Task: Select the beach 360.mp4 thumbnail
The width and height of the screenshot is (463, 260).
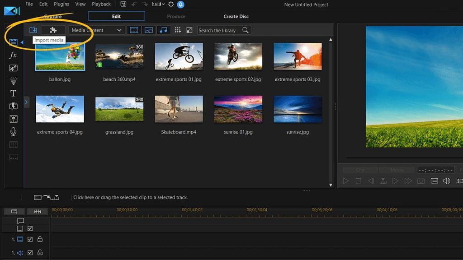Action: pyautogui.click(x=119, y=56)
